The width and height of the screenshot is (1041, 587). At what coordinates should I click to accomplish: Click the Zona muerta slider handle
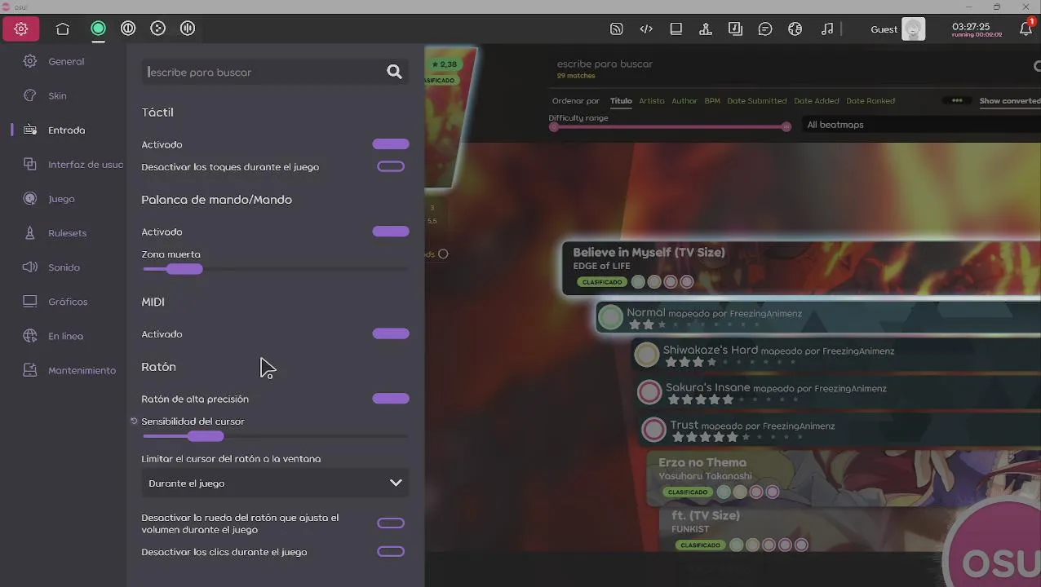click(184, 269)
